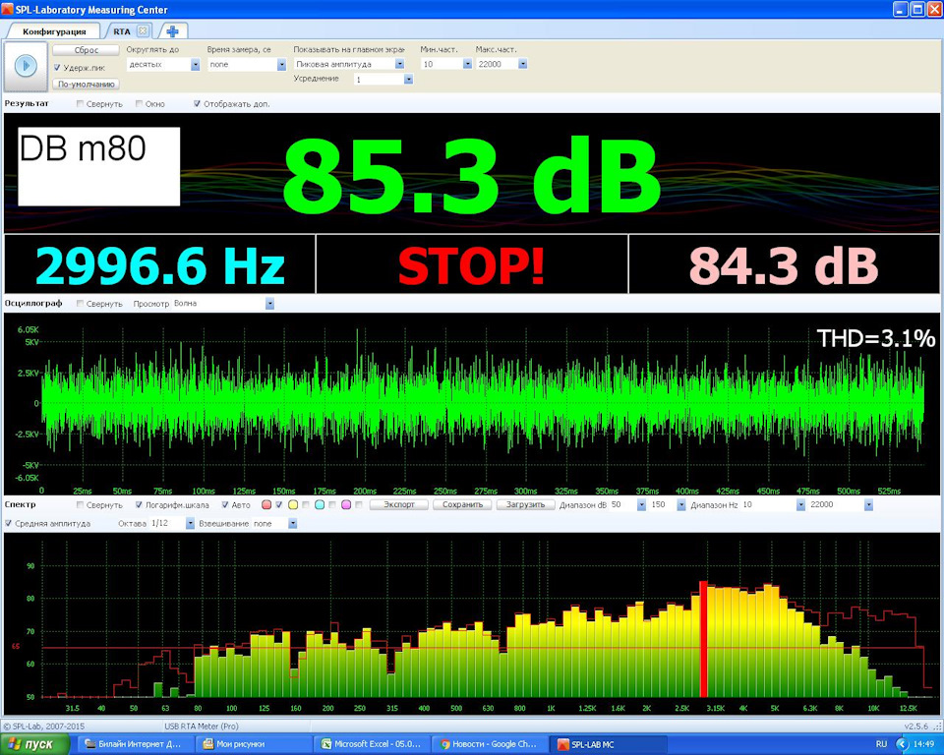Click the clock showing 14:49
Image resolution: width=944 pixels, height=755 pixels.
click(x=924, y=745)
